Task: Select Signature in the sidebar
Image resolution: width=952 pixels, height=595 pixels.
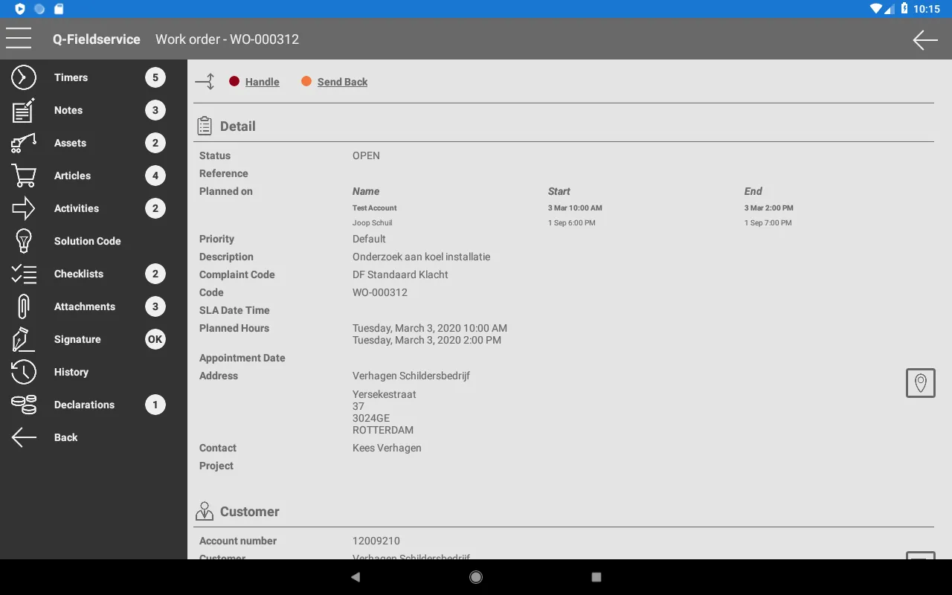Action: pos(94,339)
